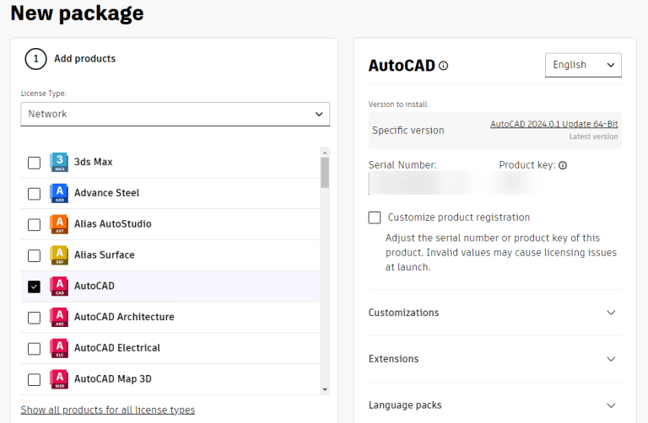The height and width of the screenshot is (423, 648).
Task: Click the AutoCAD Architecture product icon
Action: (x=59, y=317)
